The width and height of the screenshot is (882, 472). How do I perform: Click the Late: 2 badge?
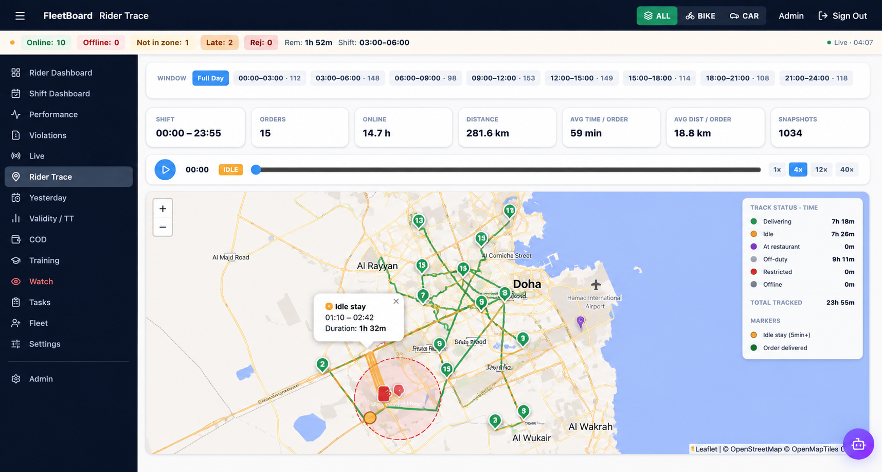(x=219, y=43)
